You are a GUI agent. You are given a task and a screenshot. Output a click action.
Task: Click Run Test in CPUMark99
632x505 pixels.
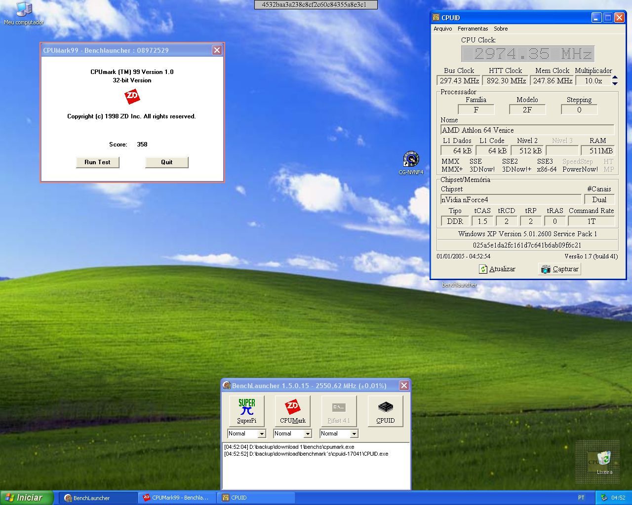pyautogui.click(x=97, y=162)
